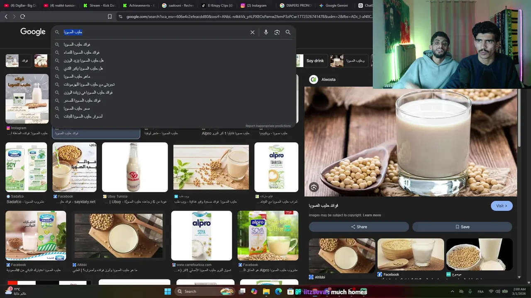Reload the Google search page
The image size is (531, 298).
[23, 17]
